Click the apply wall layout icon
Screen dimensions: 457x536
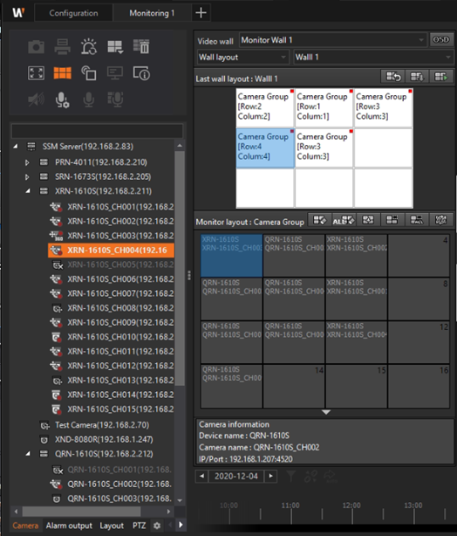pyautogui.click(x=441, y=77)
